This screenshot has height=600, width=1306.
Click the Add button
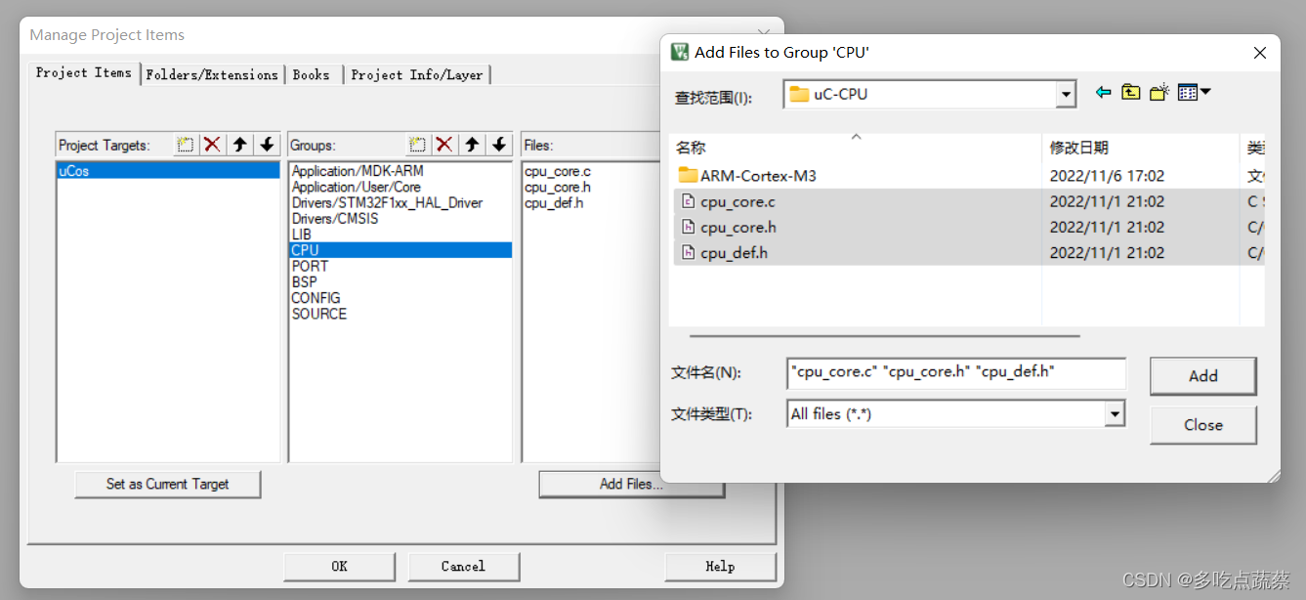click(1202, 376)
